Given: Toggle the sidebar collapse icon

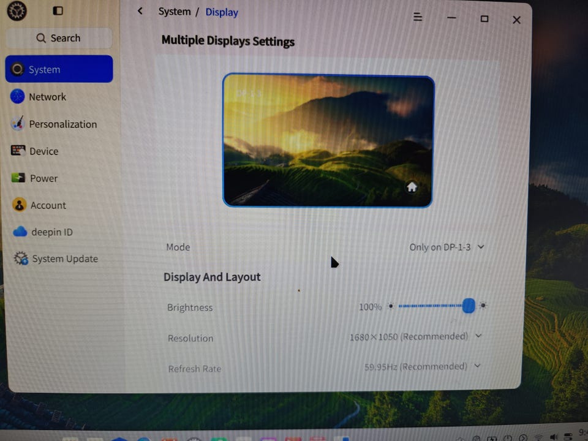Looking at the screenshot, I should (x=58, y=10).
